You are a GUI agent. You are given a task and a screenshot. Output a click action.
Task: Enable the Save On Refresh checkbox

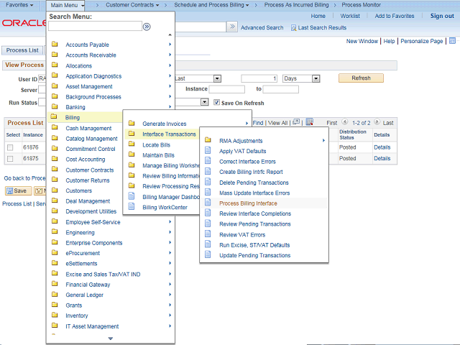tap(216, 103)
